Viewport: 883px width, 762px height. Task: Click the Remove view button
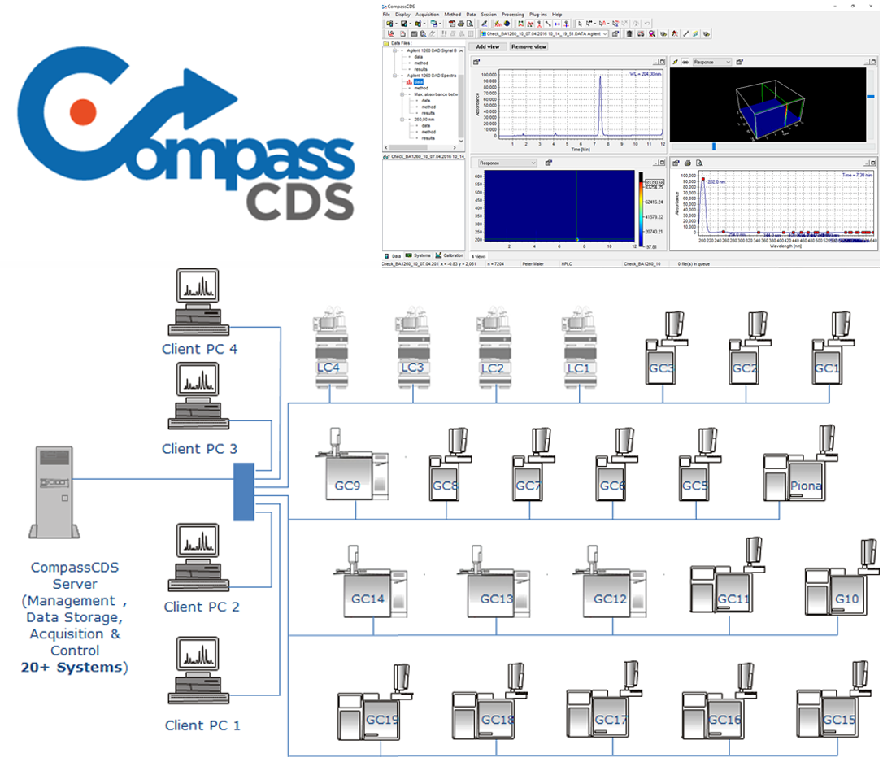point(528,47)
